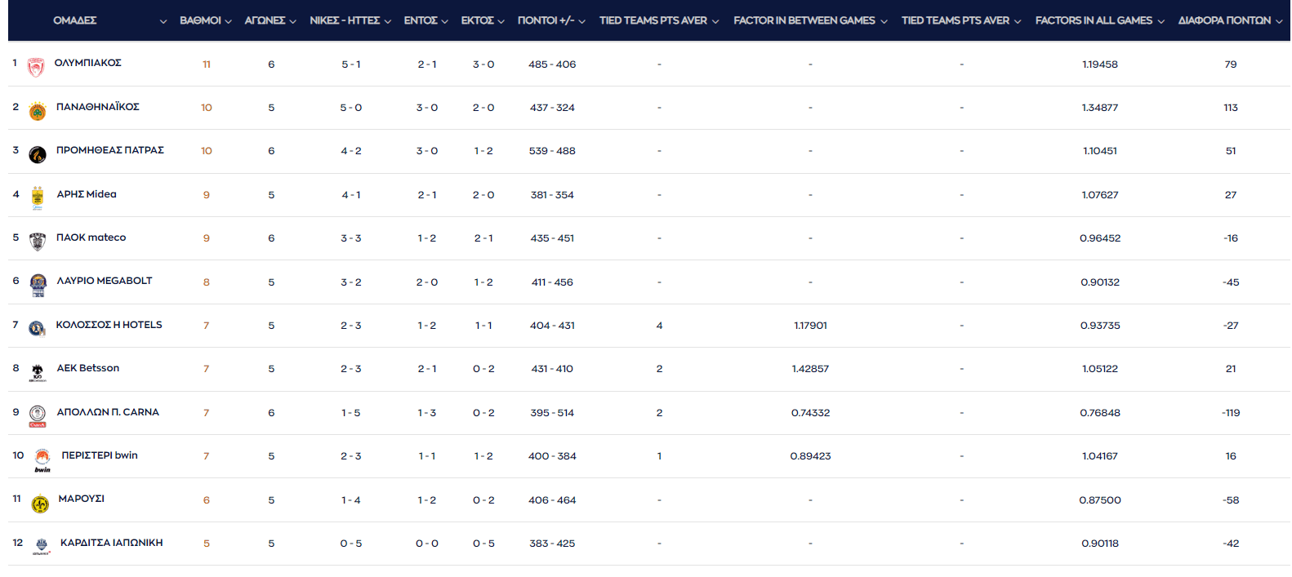
Task: Sort by FACTORS IN ALL GAMES column
Action: click(x=1098, y=20)
